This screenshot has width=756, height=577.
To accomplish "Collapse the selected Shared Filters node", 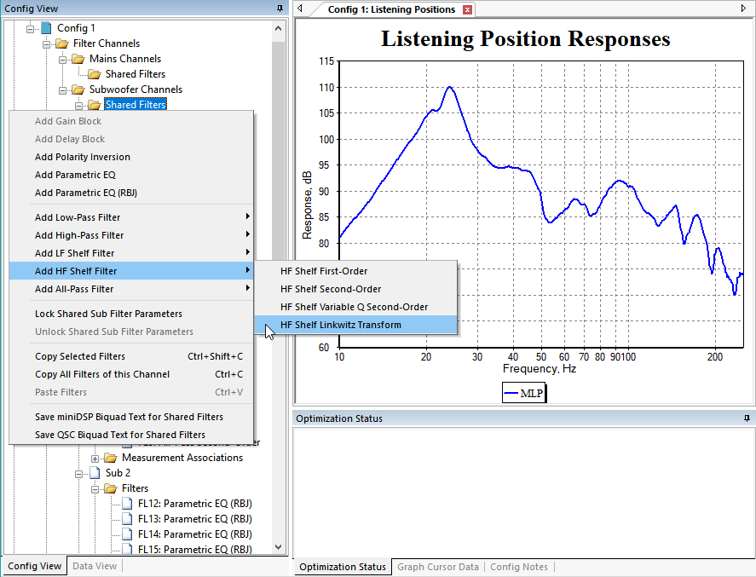I will [x=78, y=106].
